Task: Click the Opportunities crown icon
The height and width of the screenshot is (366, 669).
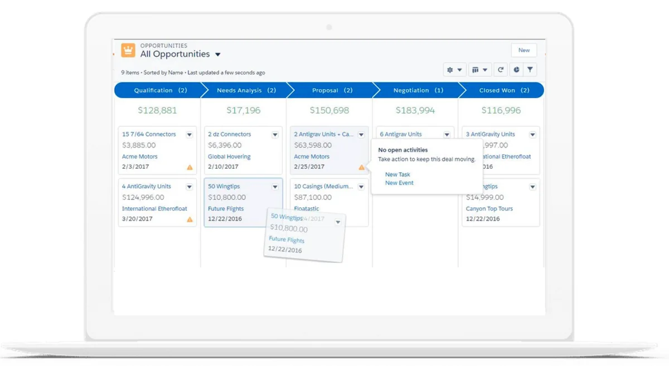Action: pyautogui.click(x=128, y=50)
